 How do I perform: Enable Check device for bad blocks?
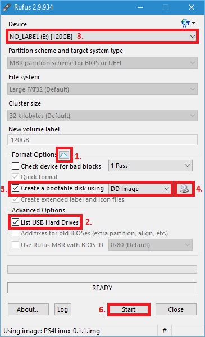[x=16, y=166]
